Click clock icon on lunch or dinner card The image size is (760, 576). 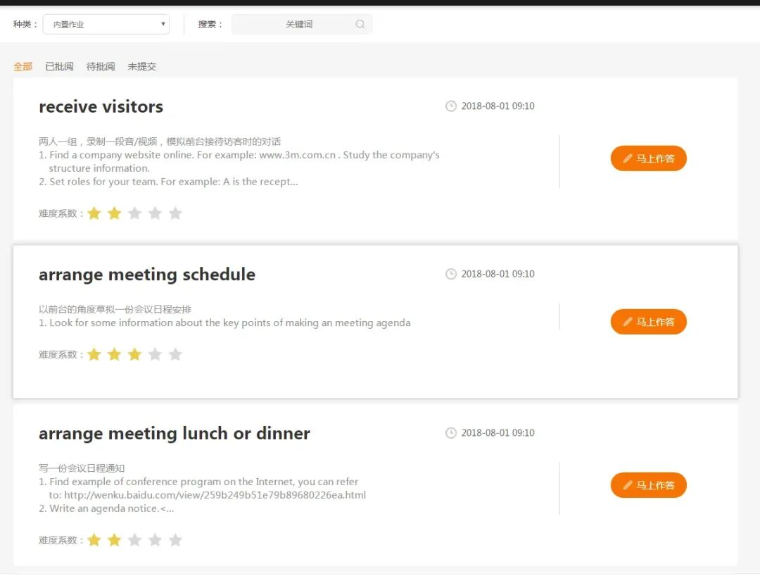(x=451, y=433)
